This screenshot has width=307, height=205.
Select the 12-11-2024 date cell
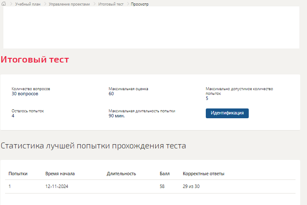(57, 186)
